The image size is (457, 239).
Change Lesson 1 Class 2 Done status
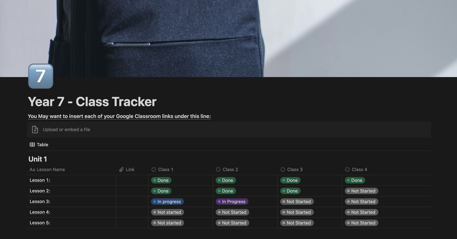click(x=226, y=180)
